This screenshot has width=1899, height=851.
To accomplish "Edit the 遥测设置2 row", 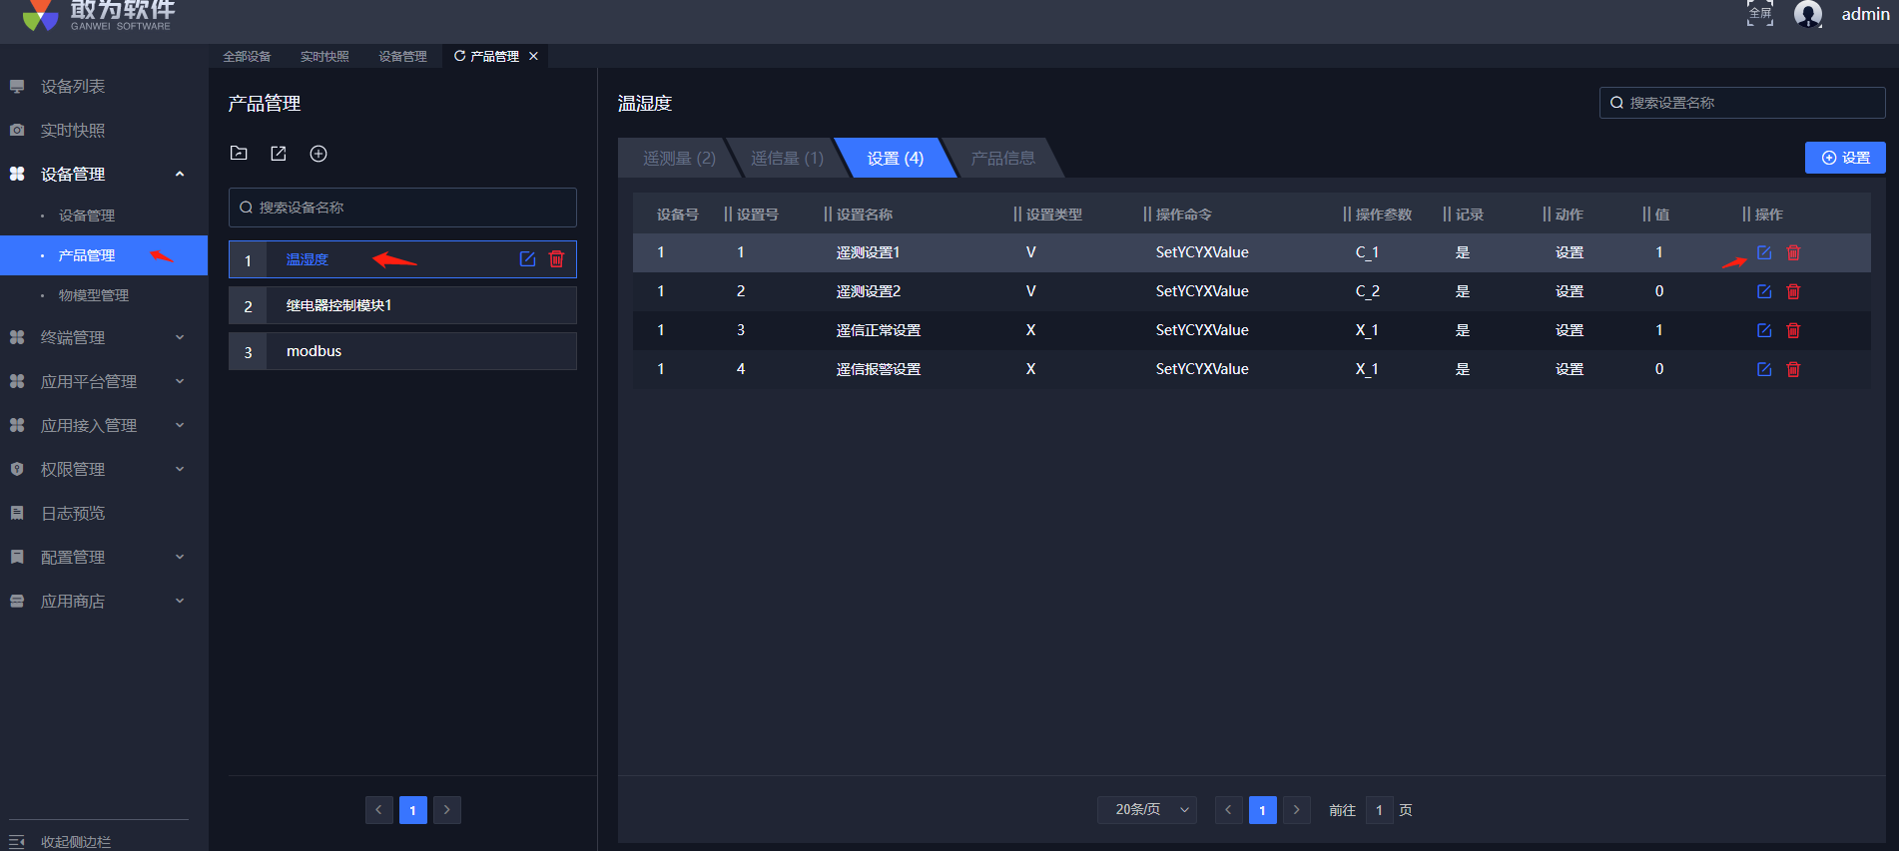I will (x=1764, y=291).
